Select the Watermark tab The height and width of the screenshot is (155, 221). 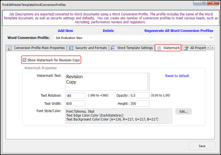click(168, 48)
